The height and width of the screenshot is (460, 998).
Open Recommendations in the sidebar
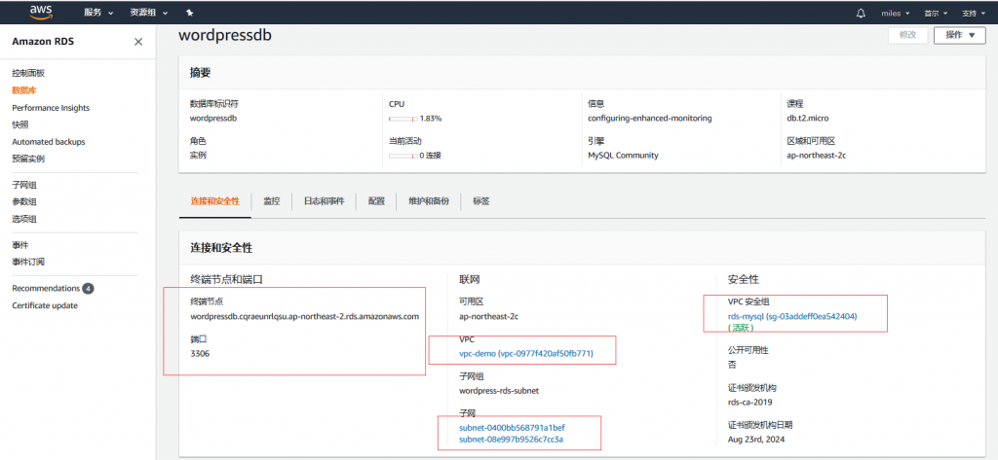[x=46, y=289]
